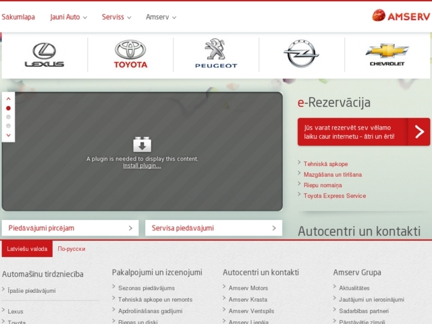Image resolution: width=432 pixels, height=324 pixels.
Task: Click red reservation banner text
Action: click(349, 132)
